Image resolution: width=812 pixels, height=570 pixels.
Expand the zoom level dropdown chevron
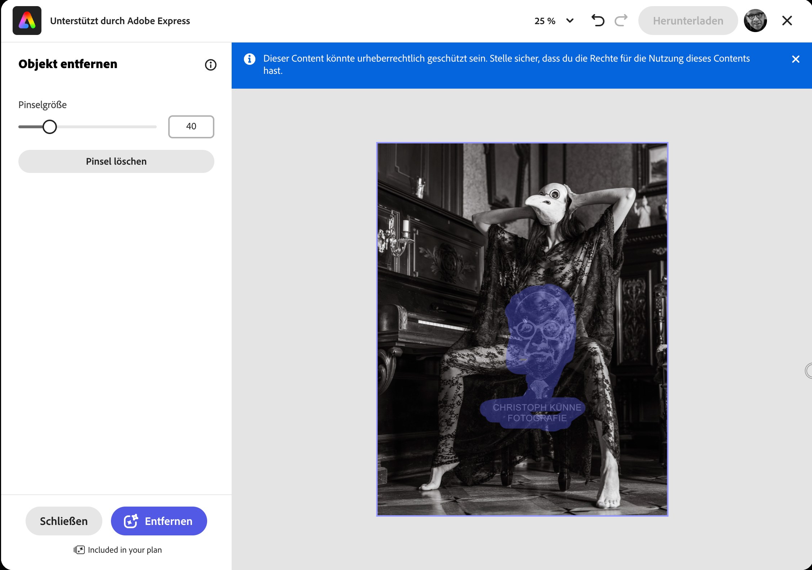[570, 21]
